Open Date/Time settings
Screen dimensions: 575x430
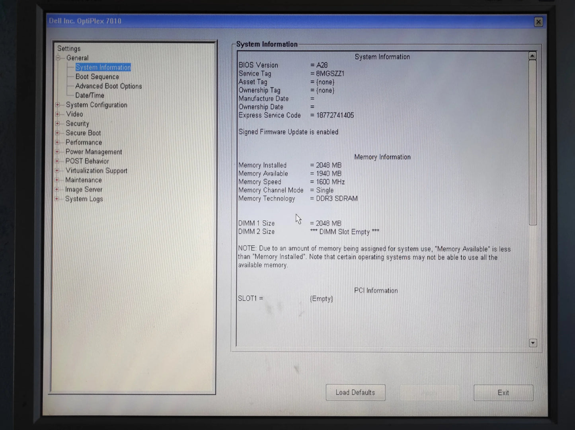tap(90, 95)
